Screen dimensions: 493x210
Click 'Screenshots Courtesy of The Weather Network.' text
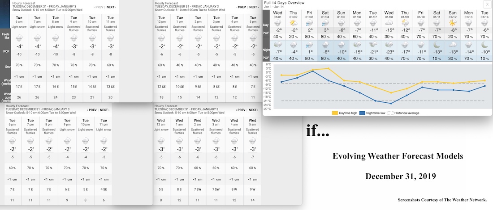tap(442, 200)
